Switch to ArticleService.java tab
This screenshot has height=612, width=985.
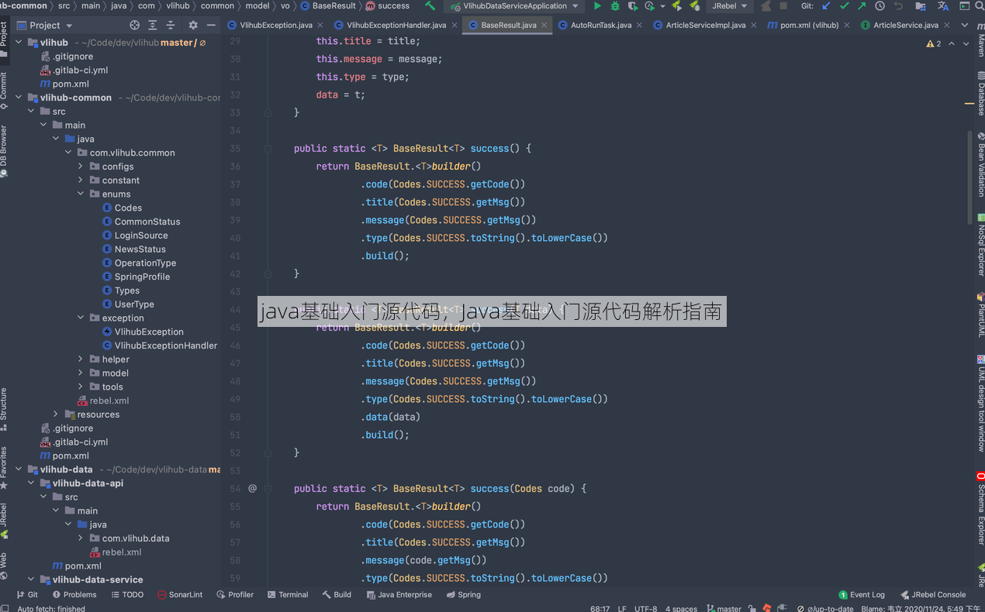click(906, 26)
